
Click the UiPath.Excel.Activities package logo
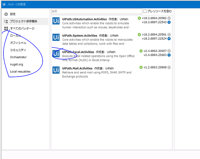click(56, 54)
